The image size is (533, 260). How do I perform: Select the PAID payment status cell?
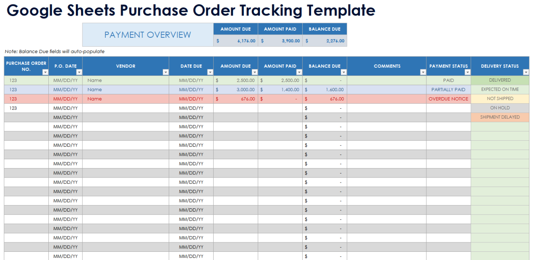click(x=448, y=80)
